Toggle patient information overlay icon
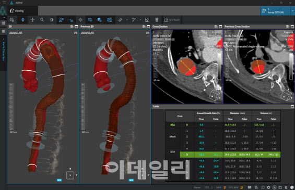295x190 pixels. pos(61,20)
